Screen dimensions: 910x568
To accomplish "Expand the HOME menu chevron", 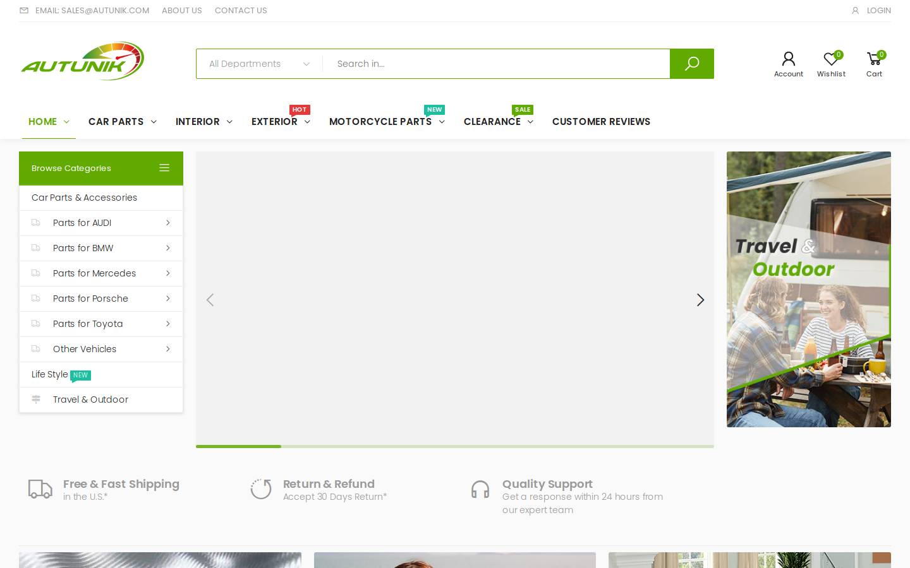I will tap(66, 122).
